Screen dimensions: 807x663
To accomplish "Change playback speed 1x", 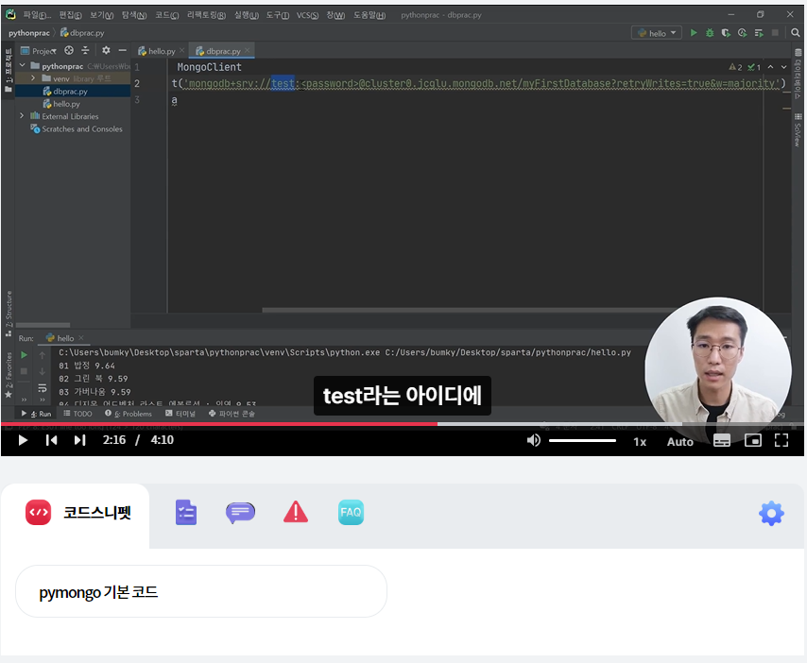I will [x=640, y=441].
